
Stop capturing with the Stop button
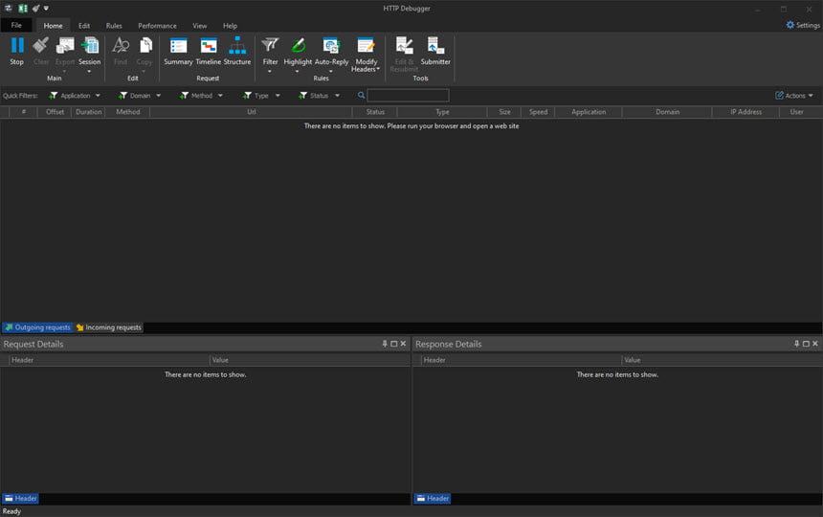[17, 51]
